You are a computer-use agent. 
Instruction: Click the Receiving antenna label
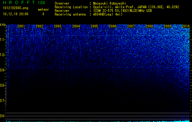tap(70, 14)
